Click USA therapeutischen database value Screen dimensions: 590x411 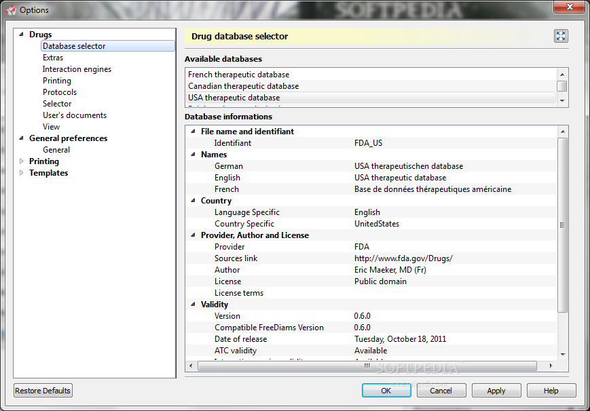(409, 166)
